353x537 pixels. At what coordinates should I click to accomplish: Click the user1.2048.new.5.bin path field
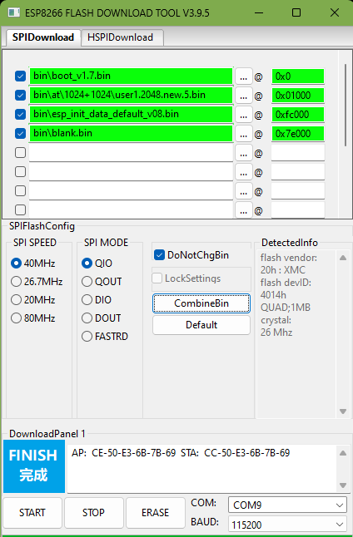(x=131, y=96)
